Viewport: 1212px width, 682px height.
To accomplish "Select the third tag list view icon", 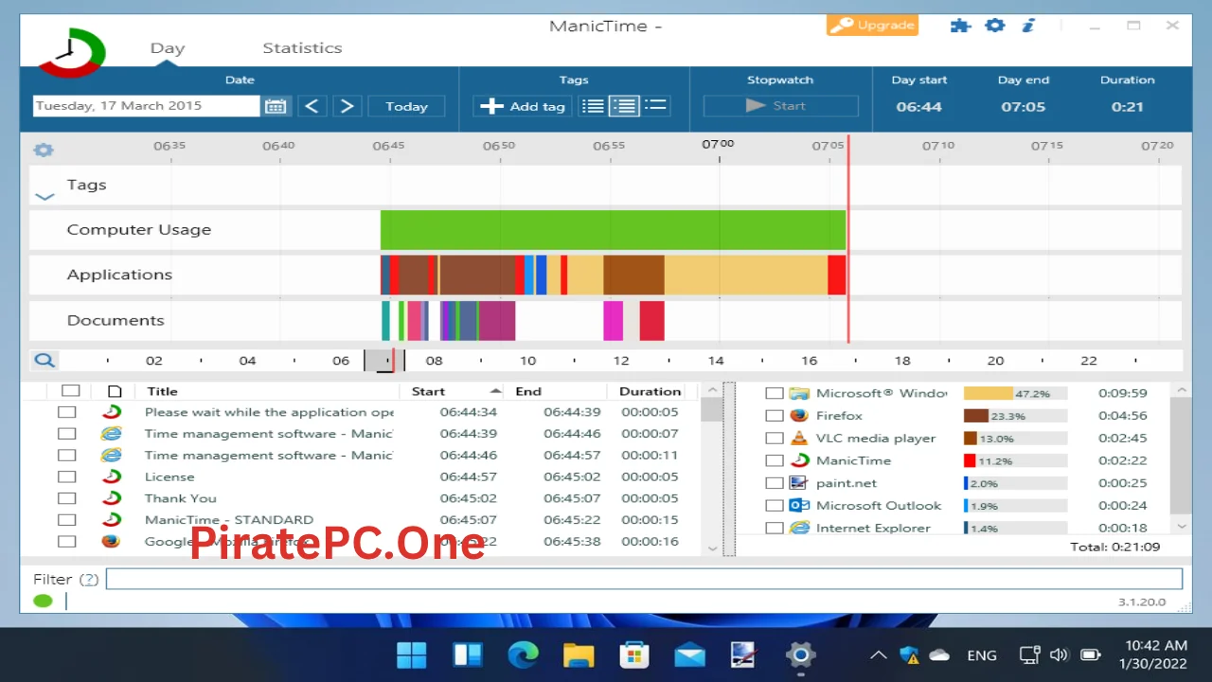I will click(656, 106).
